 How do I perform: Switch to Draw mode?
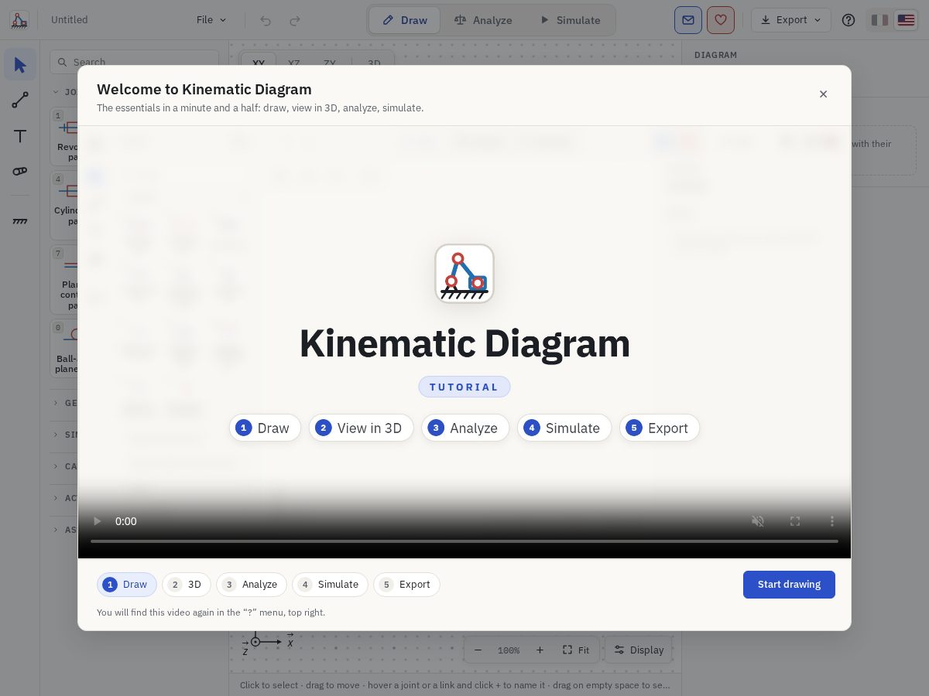[x=405, y=20]
